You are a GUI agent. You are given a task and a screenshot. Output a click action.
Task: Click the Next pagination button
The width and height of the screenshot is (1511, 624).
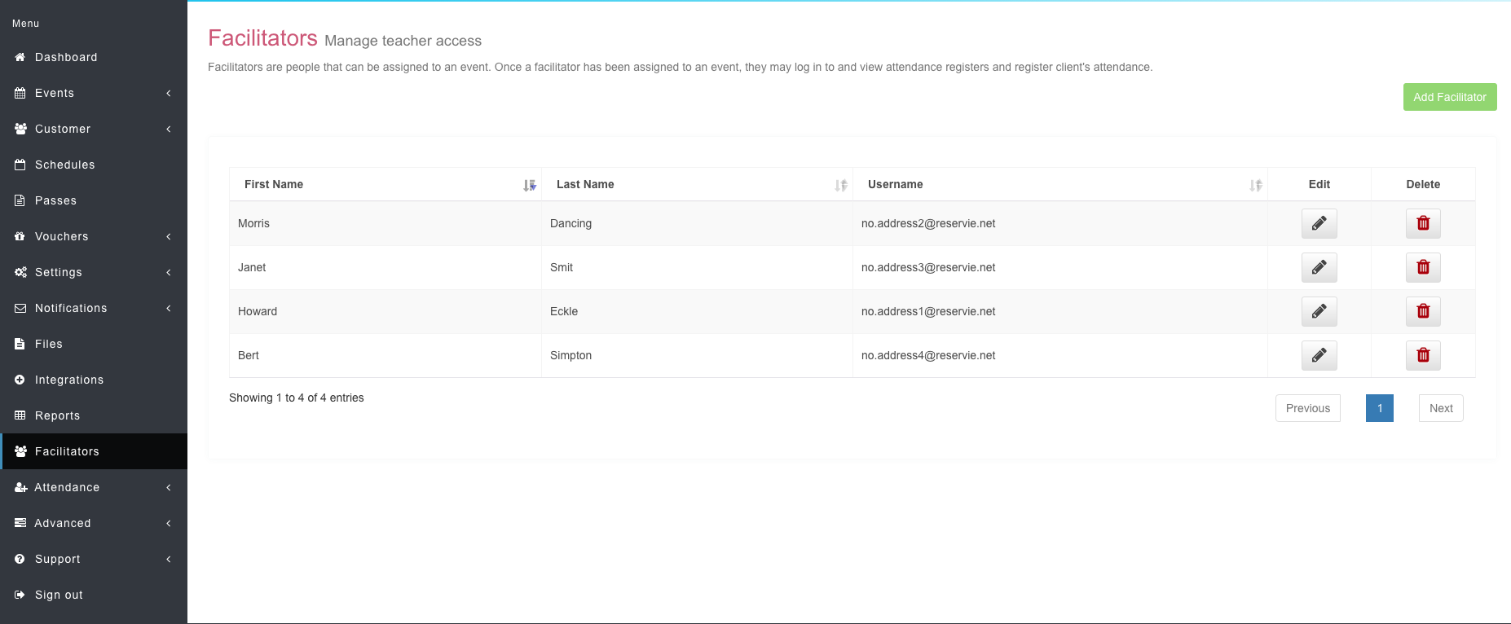pos(1440,408)
